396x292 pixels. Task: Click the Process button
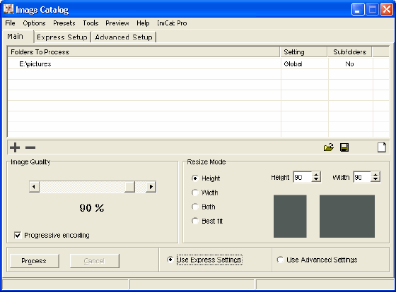point(34,261)
